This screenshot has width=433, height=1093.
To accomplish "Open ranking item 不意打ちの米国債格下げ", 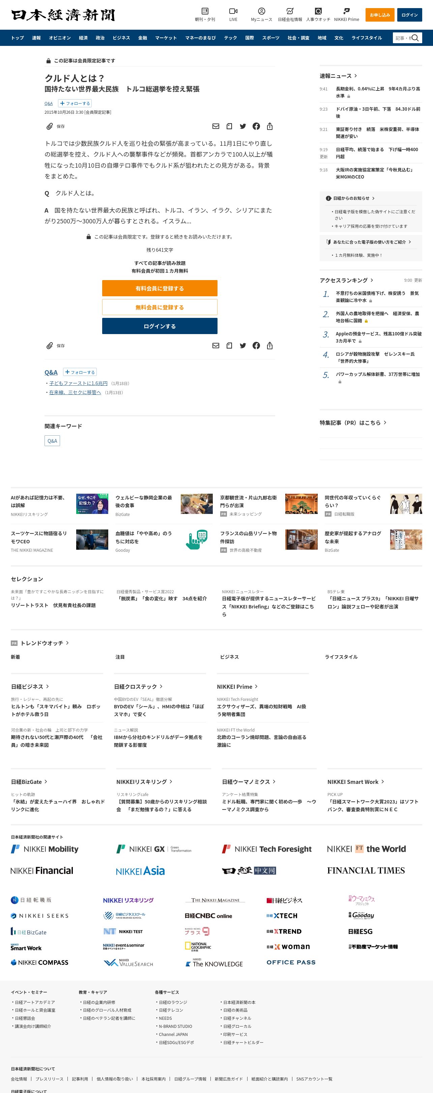I will coord(377,297).
